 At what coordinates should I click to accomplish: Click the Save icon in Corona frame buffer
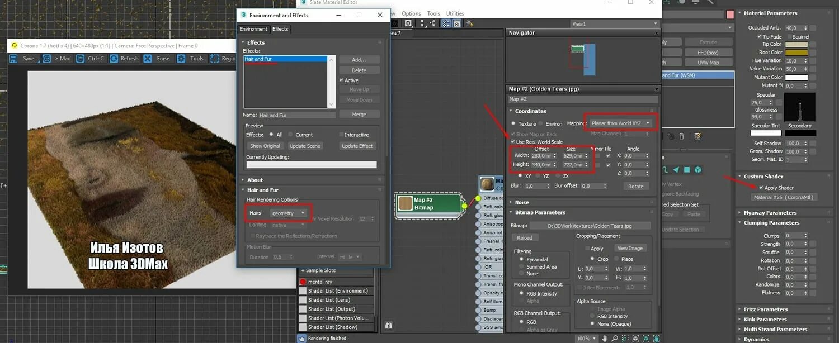coord(14,58)
